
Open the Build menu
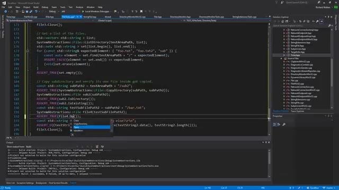pyautogui.click(x=36, y=7)
